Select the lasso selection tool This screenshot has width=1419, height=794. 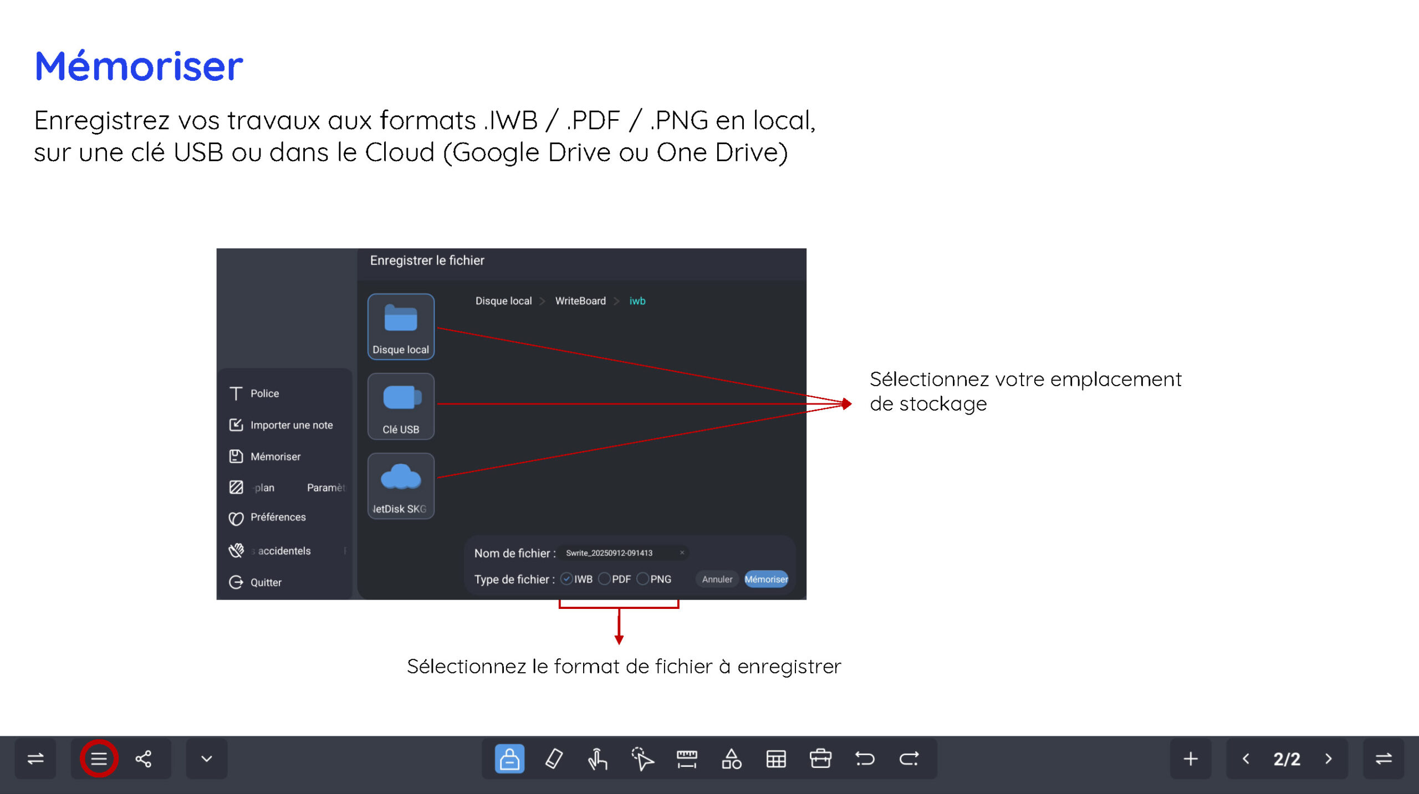tap(642, 759)
